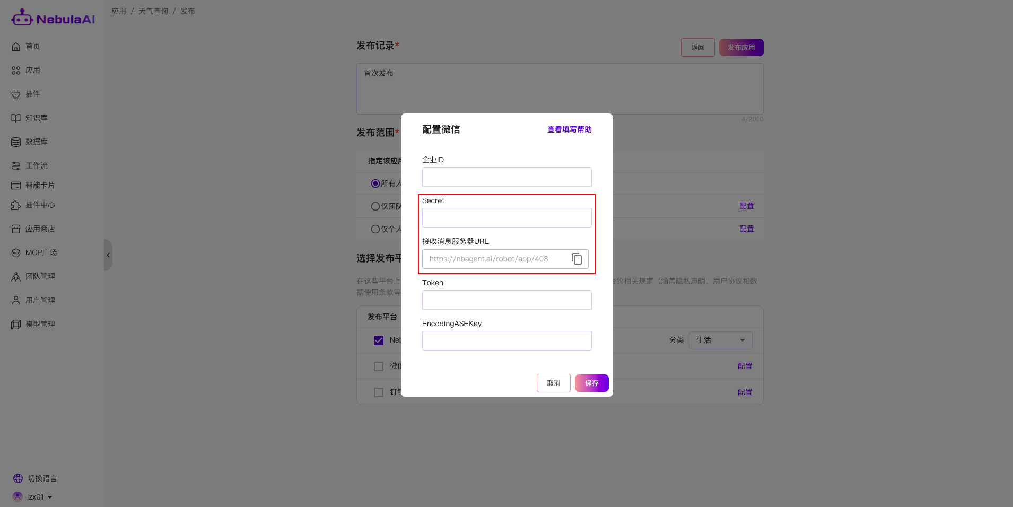Open the 数据库 database icon
This screenshot has width=1013, height=507.
coord(16,142)
